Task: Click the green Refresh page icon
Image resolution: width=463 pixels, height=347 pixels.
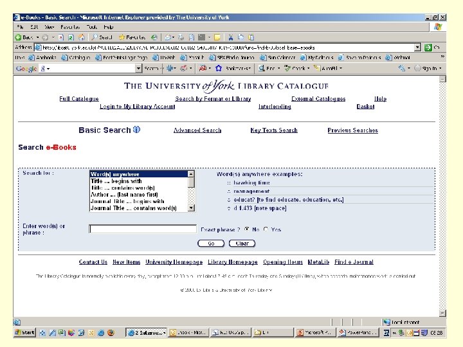Action: (71, 37)
